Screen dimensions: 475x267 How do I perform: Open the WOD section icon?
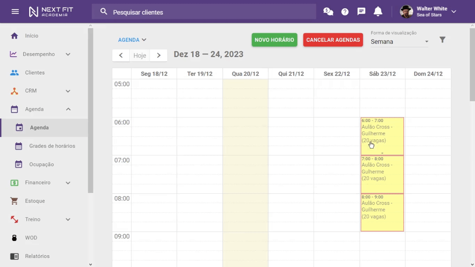[14, 237]
